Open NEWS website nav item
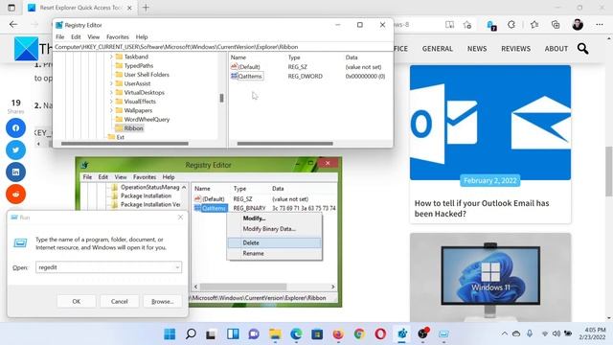Image resolution: width=613 pixels, height=345 pixels. click(477, 49)
